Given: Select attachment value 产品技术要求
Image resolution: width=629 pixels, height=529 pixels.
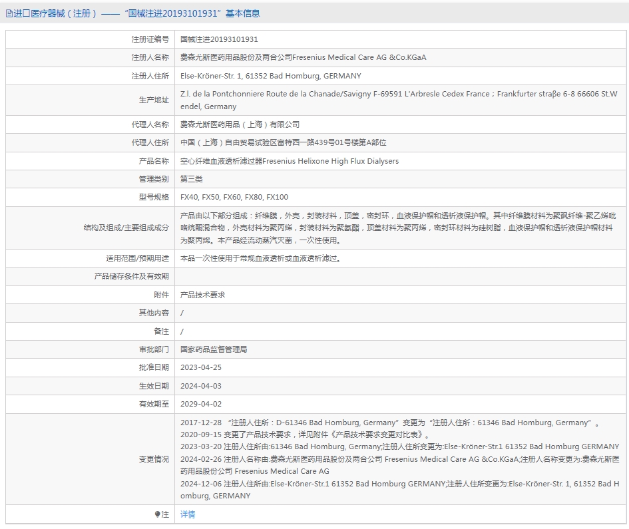Looking at the screenshot, I should pyautogui.click(x=202, y=295).
